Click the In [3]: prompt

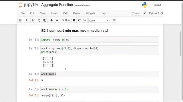click(34, 48)
